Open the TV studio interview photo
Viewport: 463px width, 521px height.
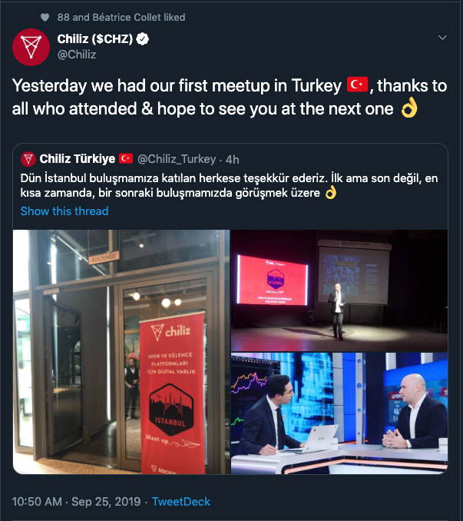pyautogui.click(x=339, y=413)
